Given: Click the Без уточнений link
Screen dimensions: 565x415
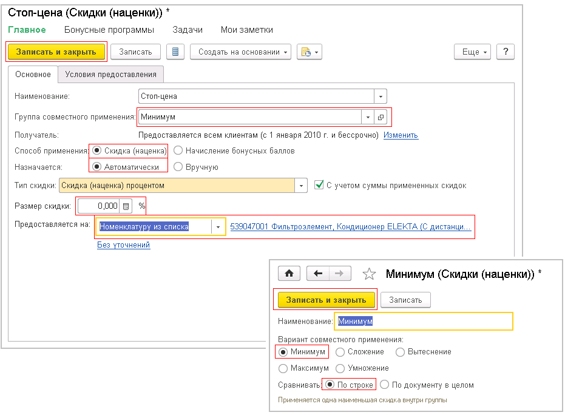Looking at the screenshot, I should (124, 245).
